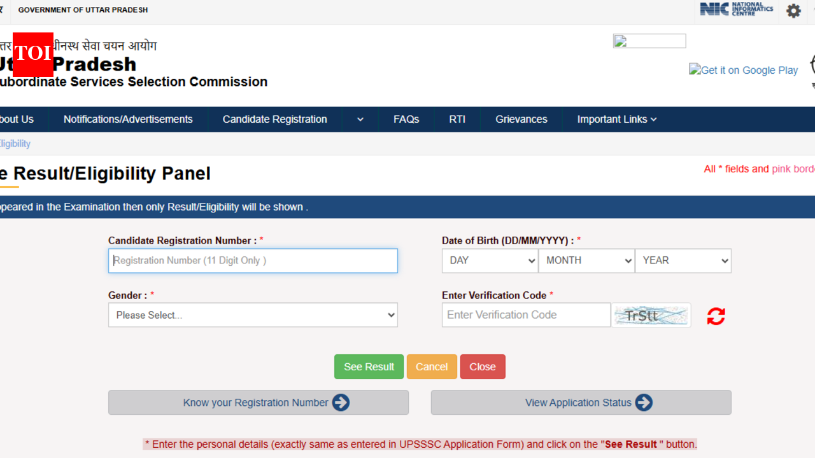The image size is (815, 458).
Task: Click the NIC National Informatics Centre logo
Action: click(x=736, y=10)
